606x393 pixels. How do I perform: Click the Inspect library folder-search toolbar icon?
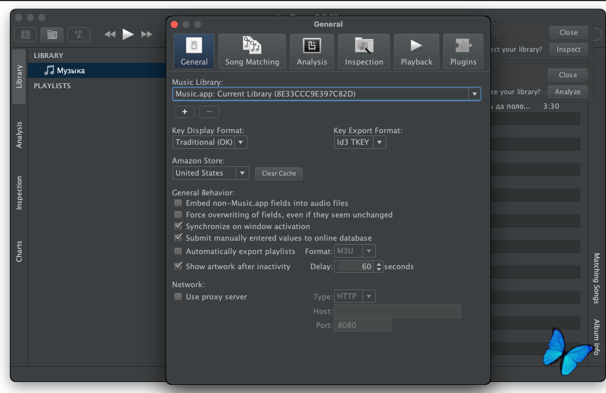[52, 34]
